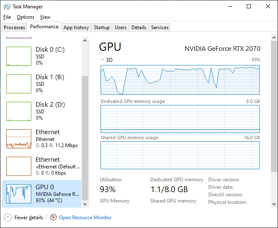Click Fewer details button
This screenshot has width=278, height=228.
click(28, 217)
